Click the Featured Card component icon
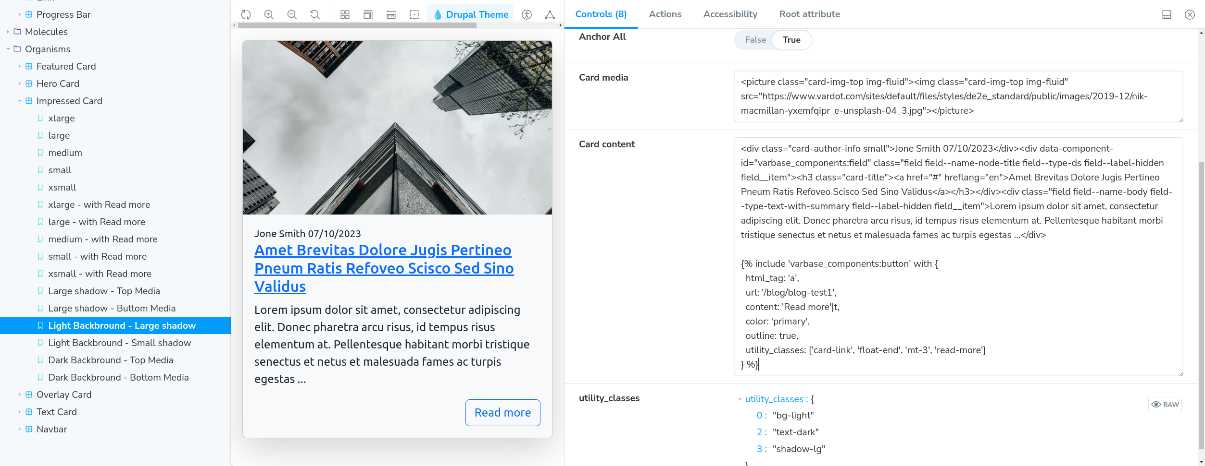Viewport: 1205px width, 466px height. (x=29, y=66)
